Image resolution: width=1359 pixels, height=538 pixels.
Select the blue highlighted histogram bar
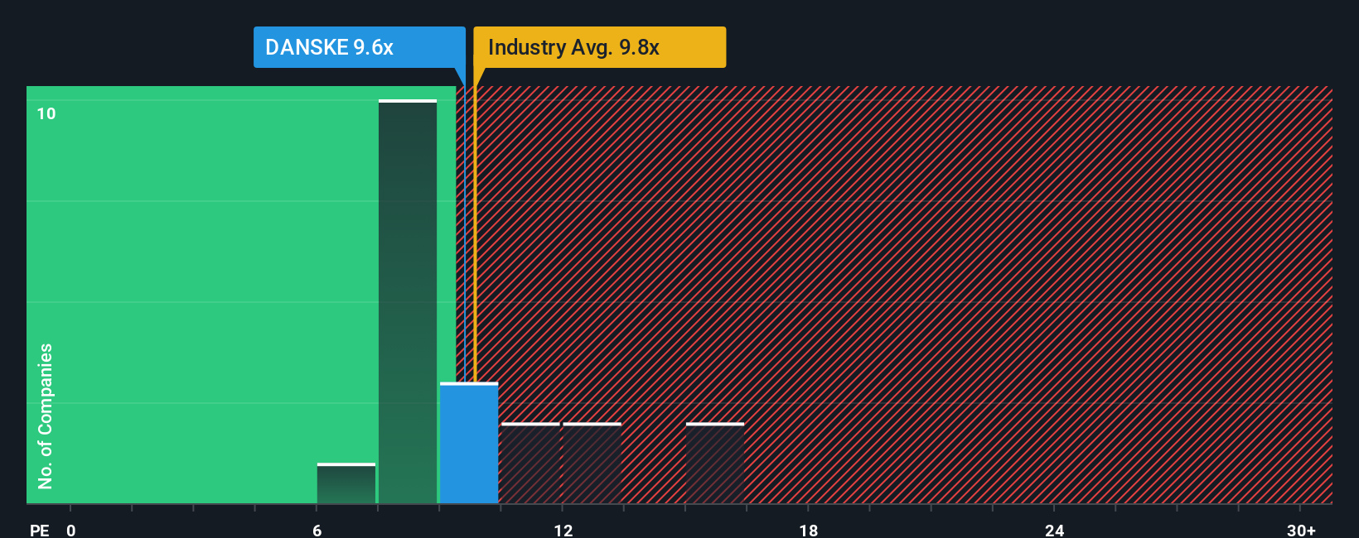tap(469, 443)
